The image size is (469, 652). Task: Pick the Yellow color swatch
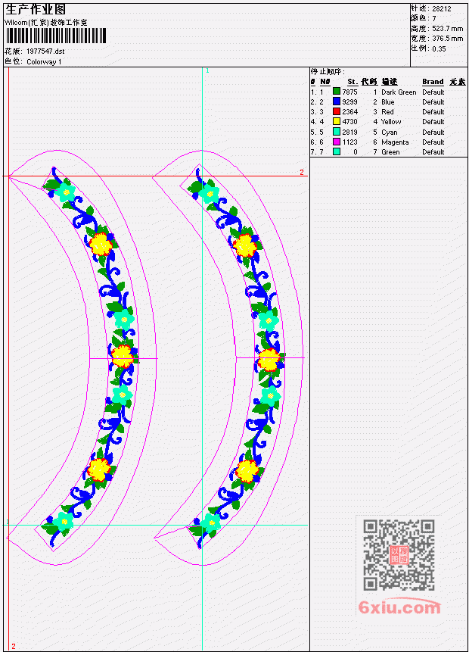[337, 121]
